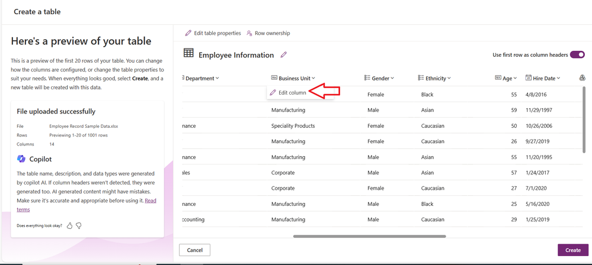Click the Age value 57 cell
Screen dimensions: 592x265
point(514,173)
